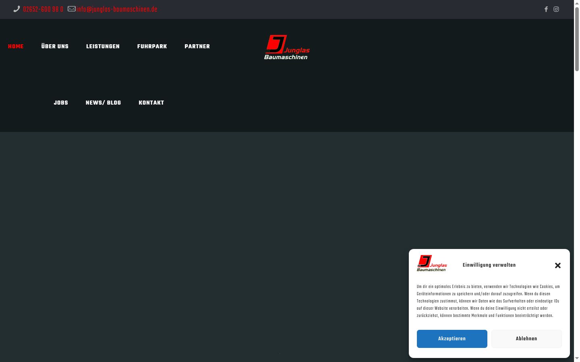This screenshot has width=580, height=362.
Task: Open the KONTAKT menu item
Action: [x=151, y=103]
